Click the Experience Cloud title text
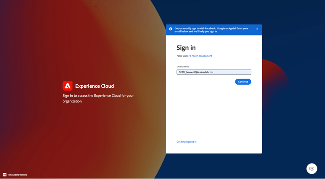This screenshot has height=179, width=325. 94,86
